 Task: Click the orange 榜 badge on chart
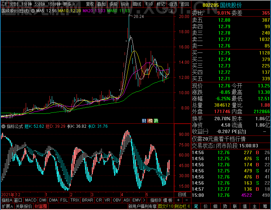coord(150,121)
